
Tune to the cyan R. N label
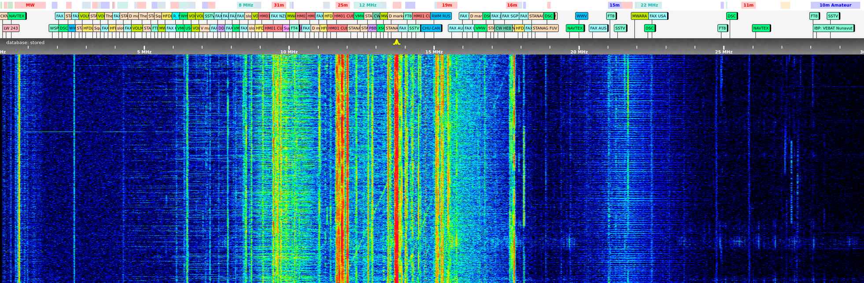pyautogui.click(x=176, y=16)
